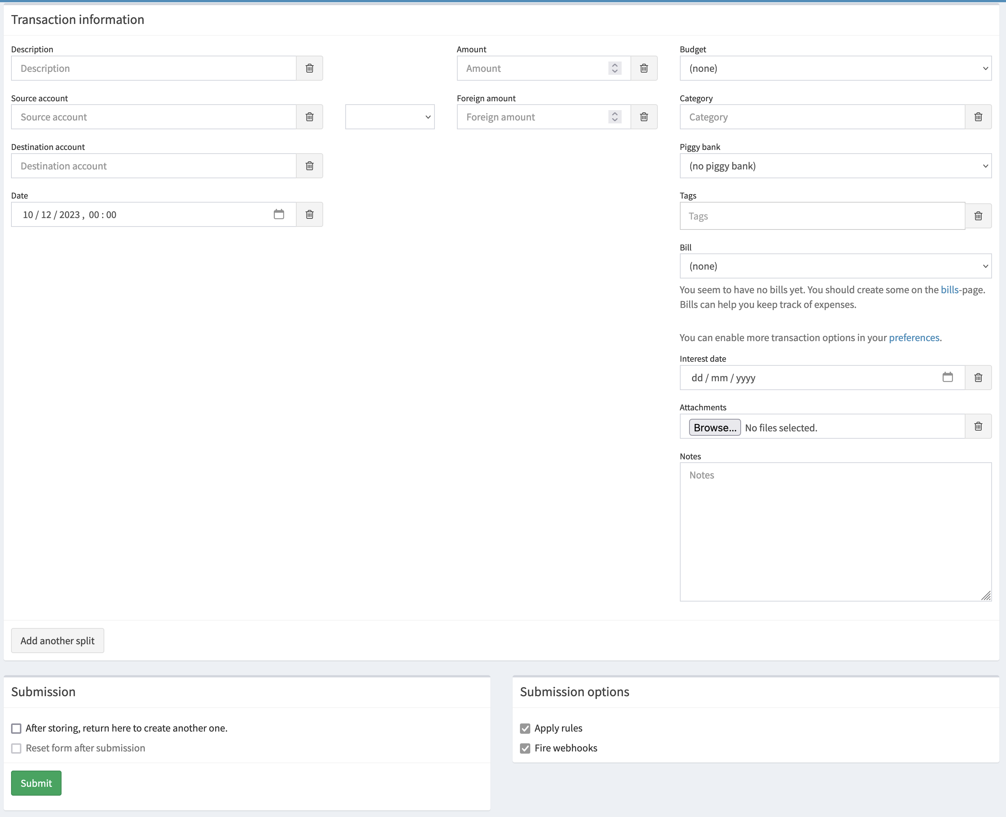The height and width of the screenshot is (817, 1006).
Task: Clear the Destination account with trash icon
Action: click(309, 166)
